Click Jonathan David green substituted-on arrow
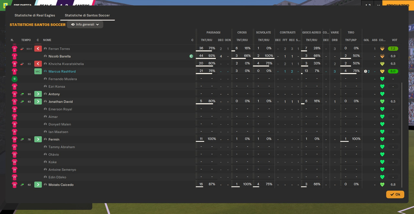 tap(38, 101)
